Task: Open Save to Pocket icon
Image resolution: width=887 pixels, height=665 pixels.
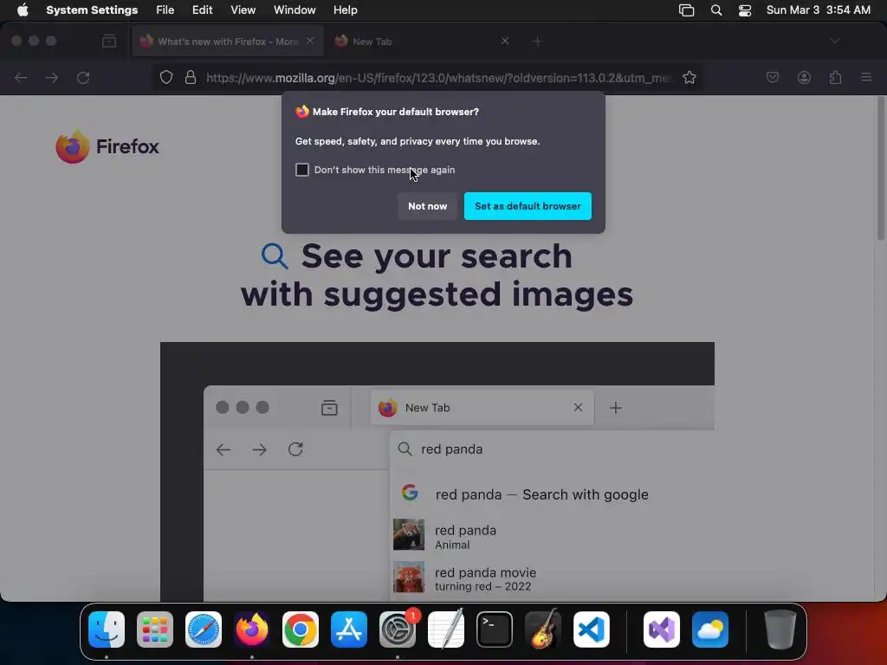Action: tap(772, 77)
